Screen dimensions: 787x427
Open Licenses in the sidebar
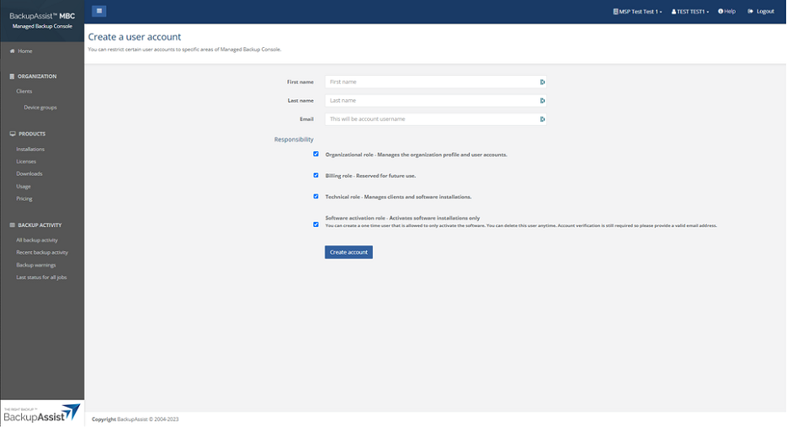click(x=26, y=161)
